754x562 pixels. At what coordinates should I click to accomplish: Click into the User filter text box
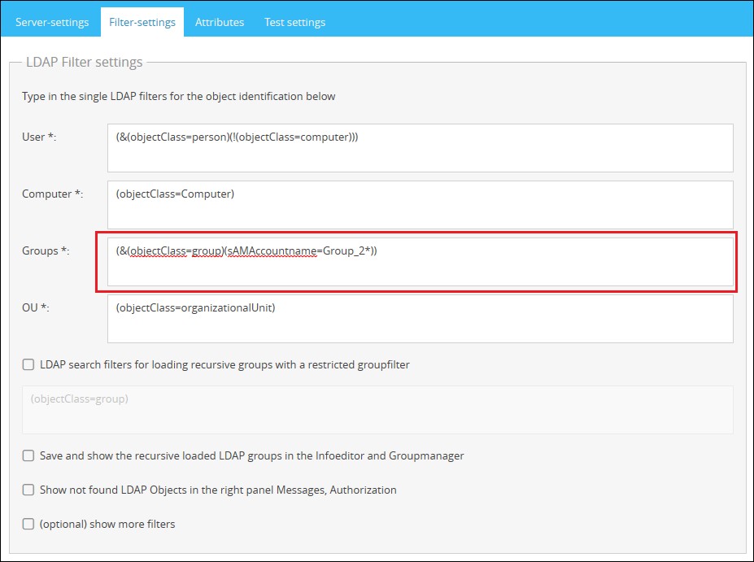click(420, 148)
